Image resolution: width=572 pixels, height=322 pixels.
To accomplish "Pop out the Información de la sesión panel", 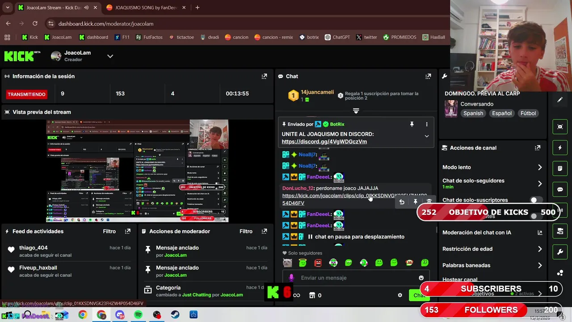I will click(264, 76).
